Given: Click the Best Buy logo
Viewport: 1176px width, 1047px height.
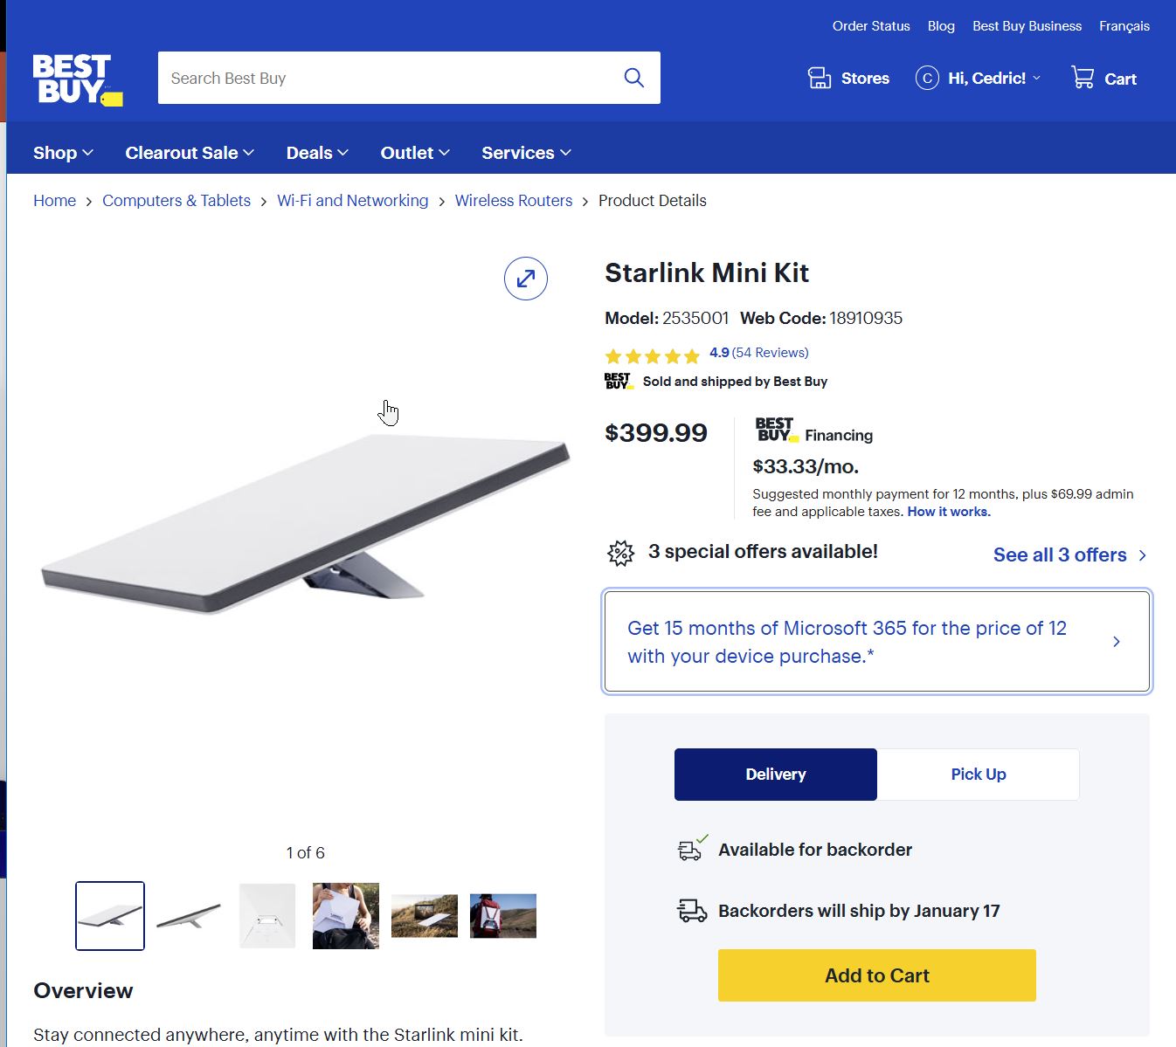Looking at the screenshot, I should (x=77, y=79).
